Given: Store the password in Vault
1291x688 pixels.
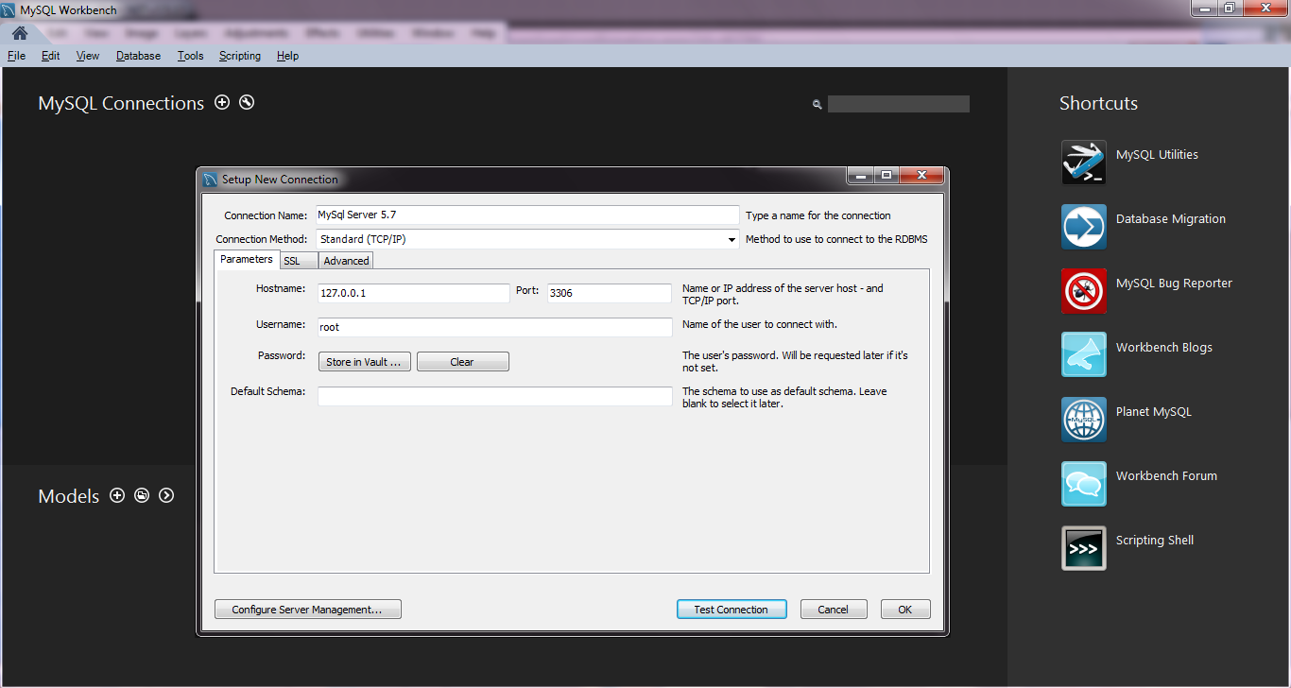Looking at the screenshot, I should [x=364, y=361].
